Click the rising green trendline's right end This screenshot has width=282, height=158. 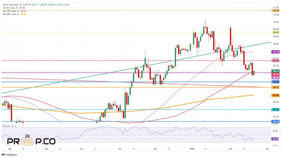(x=271, y=42)
